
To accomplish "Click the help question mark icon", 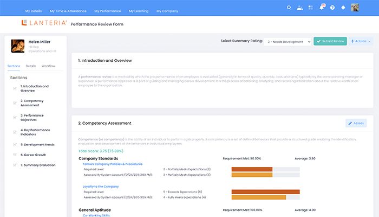I will pyautogui.click(x=332, y=8).
